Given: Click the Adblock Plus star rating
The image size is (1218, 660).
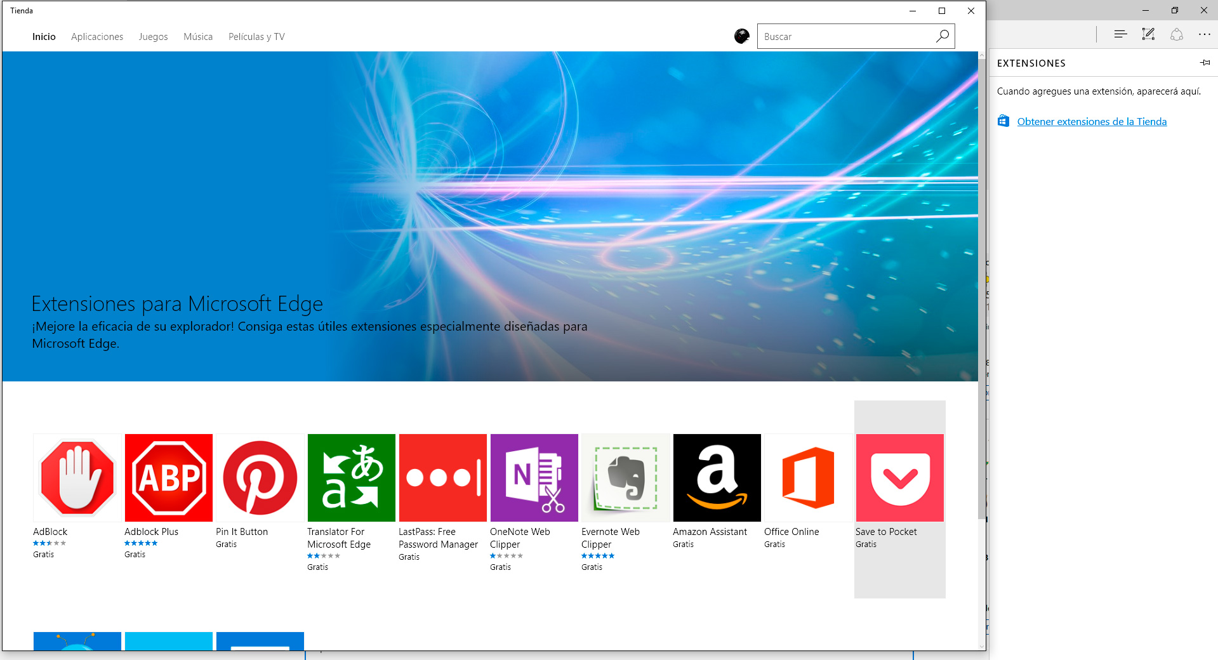Looking at the screenshot, I should pos(141,543).
